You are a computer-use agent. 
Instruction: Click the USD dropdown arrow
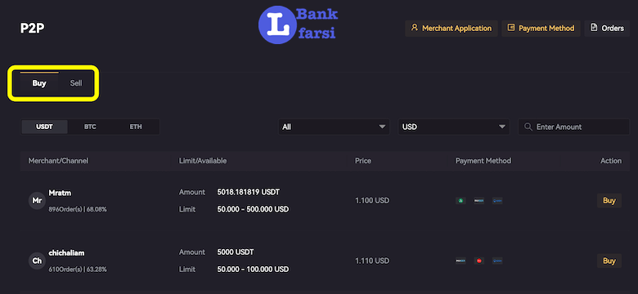[501, 127]
